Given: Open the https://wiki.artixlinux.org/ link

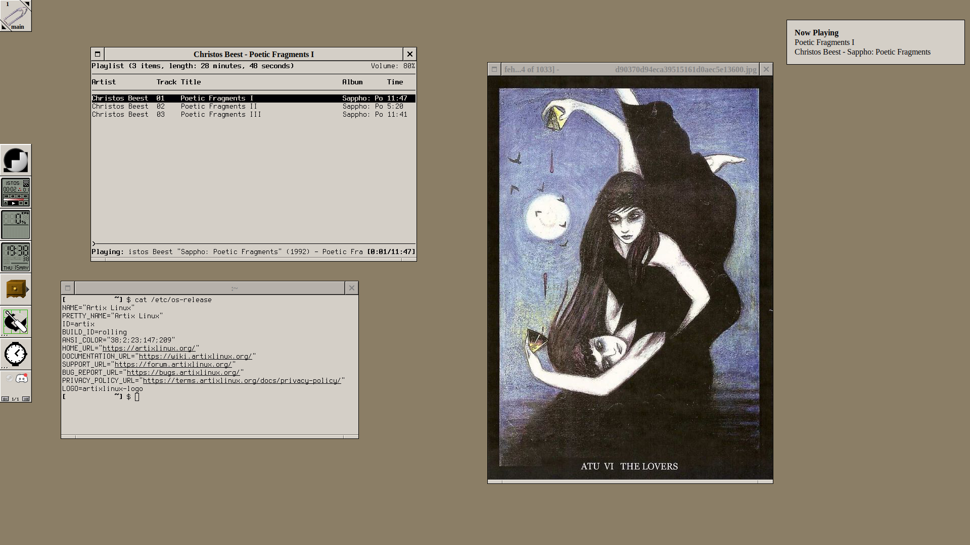Looking at the screenshot, I should [195, 357].
